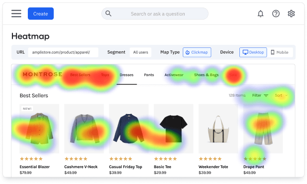The height and width of the screenshot is (184, 307).
Task: Open the Tops nav tab
Action: pyautogui.click(x=105, y=75)
